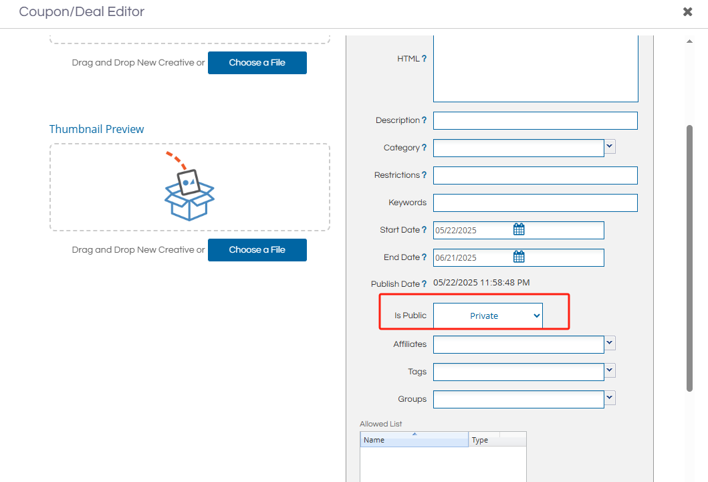Click Choose a File under Thumbnail Preview
The width and height of the screenshot is (708, 482).
click(x=257, y=250)
